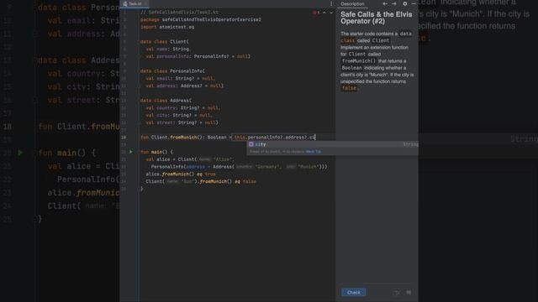538x302 pixels.
Task: Hide the Description tool window
Action: tap(414, 3)
